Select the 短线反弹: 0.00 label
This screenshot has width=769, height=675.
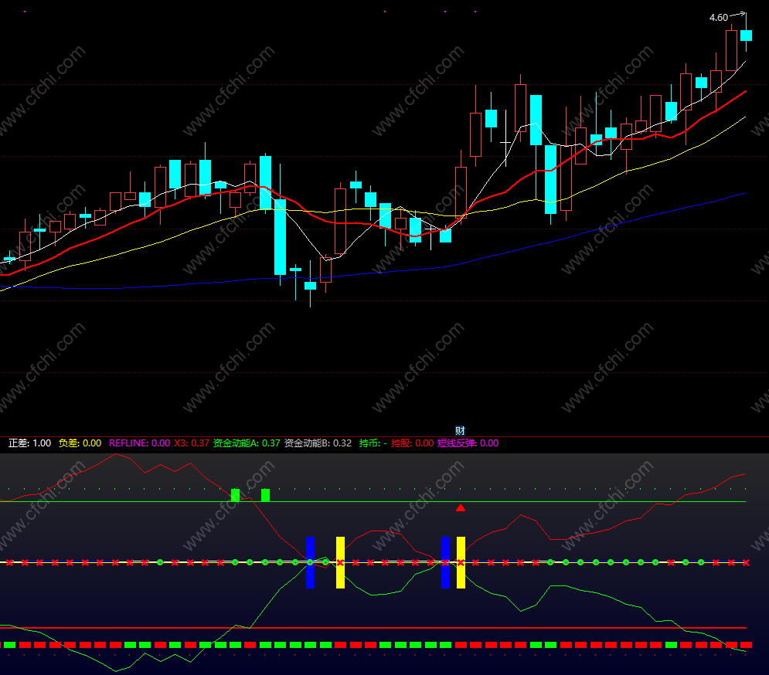tap(468, 443)
